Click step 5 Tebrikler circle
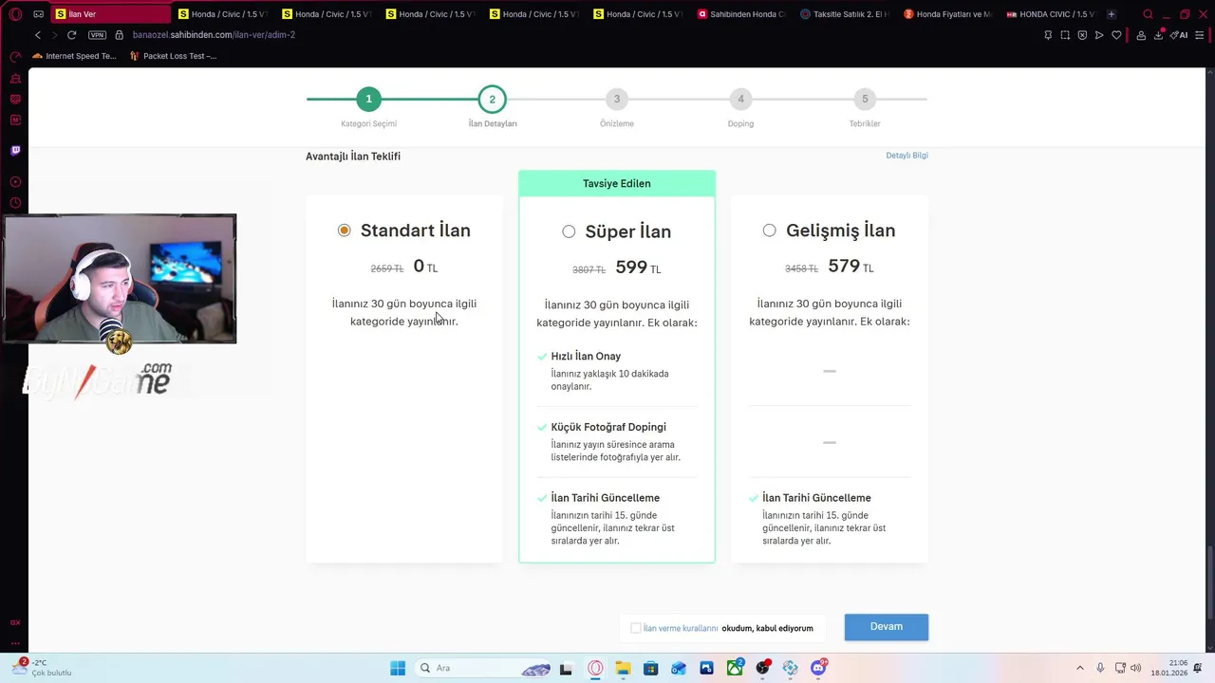Image resolution: width=1215 pixels, height=683 pixels. 865,99
